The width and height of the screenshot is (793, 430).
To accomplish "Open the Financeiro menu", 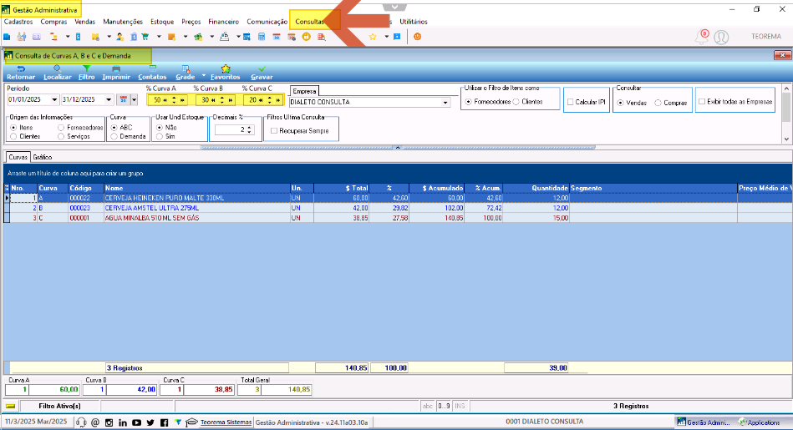I will (x=224, y=22).
